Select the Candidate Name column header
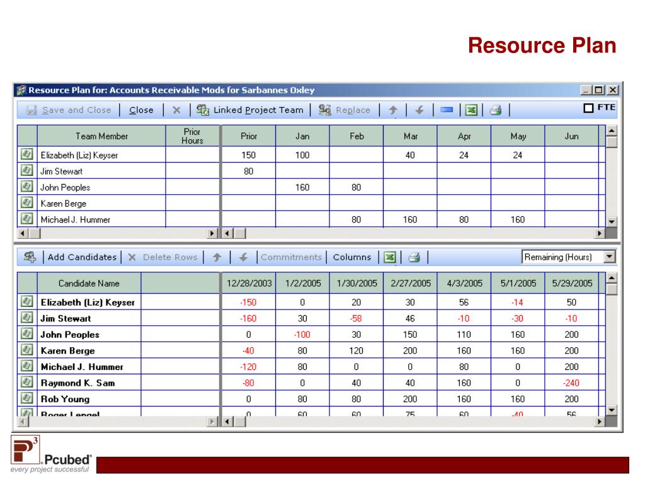The width and height of the screenshot is (645, 484). 89,283
